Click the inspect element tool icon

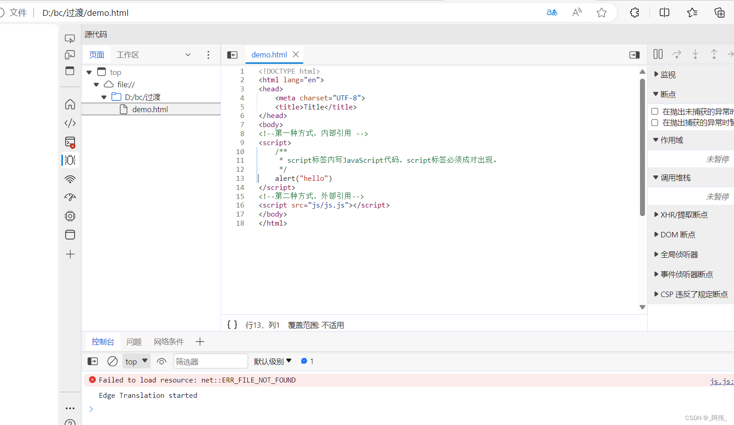[x=70, y=38]
